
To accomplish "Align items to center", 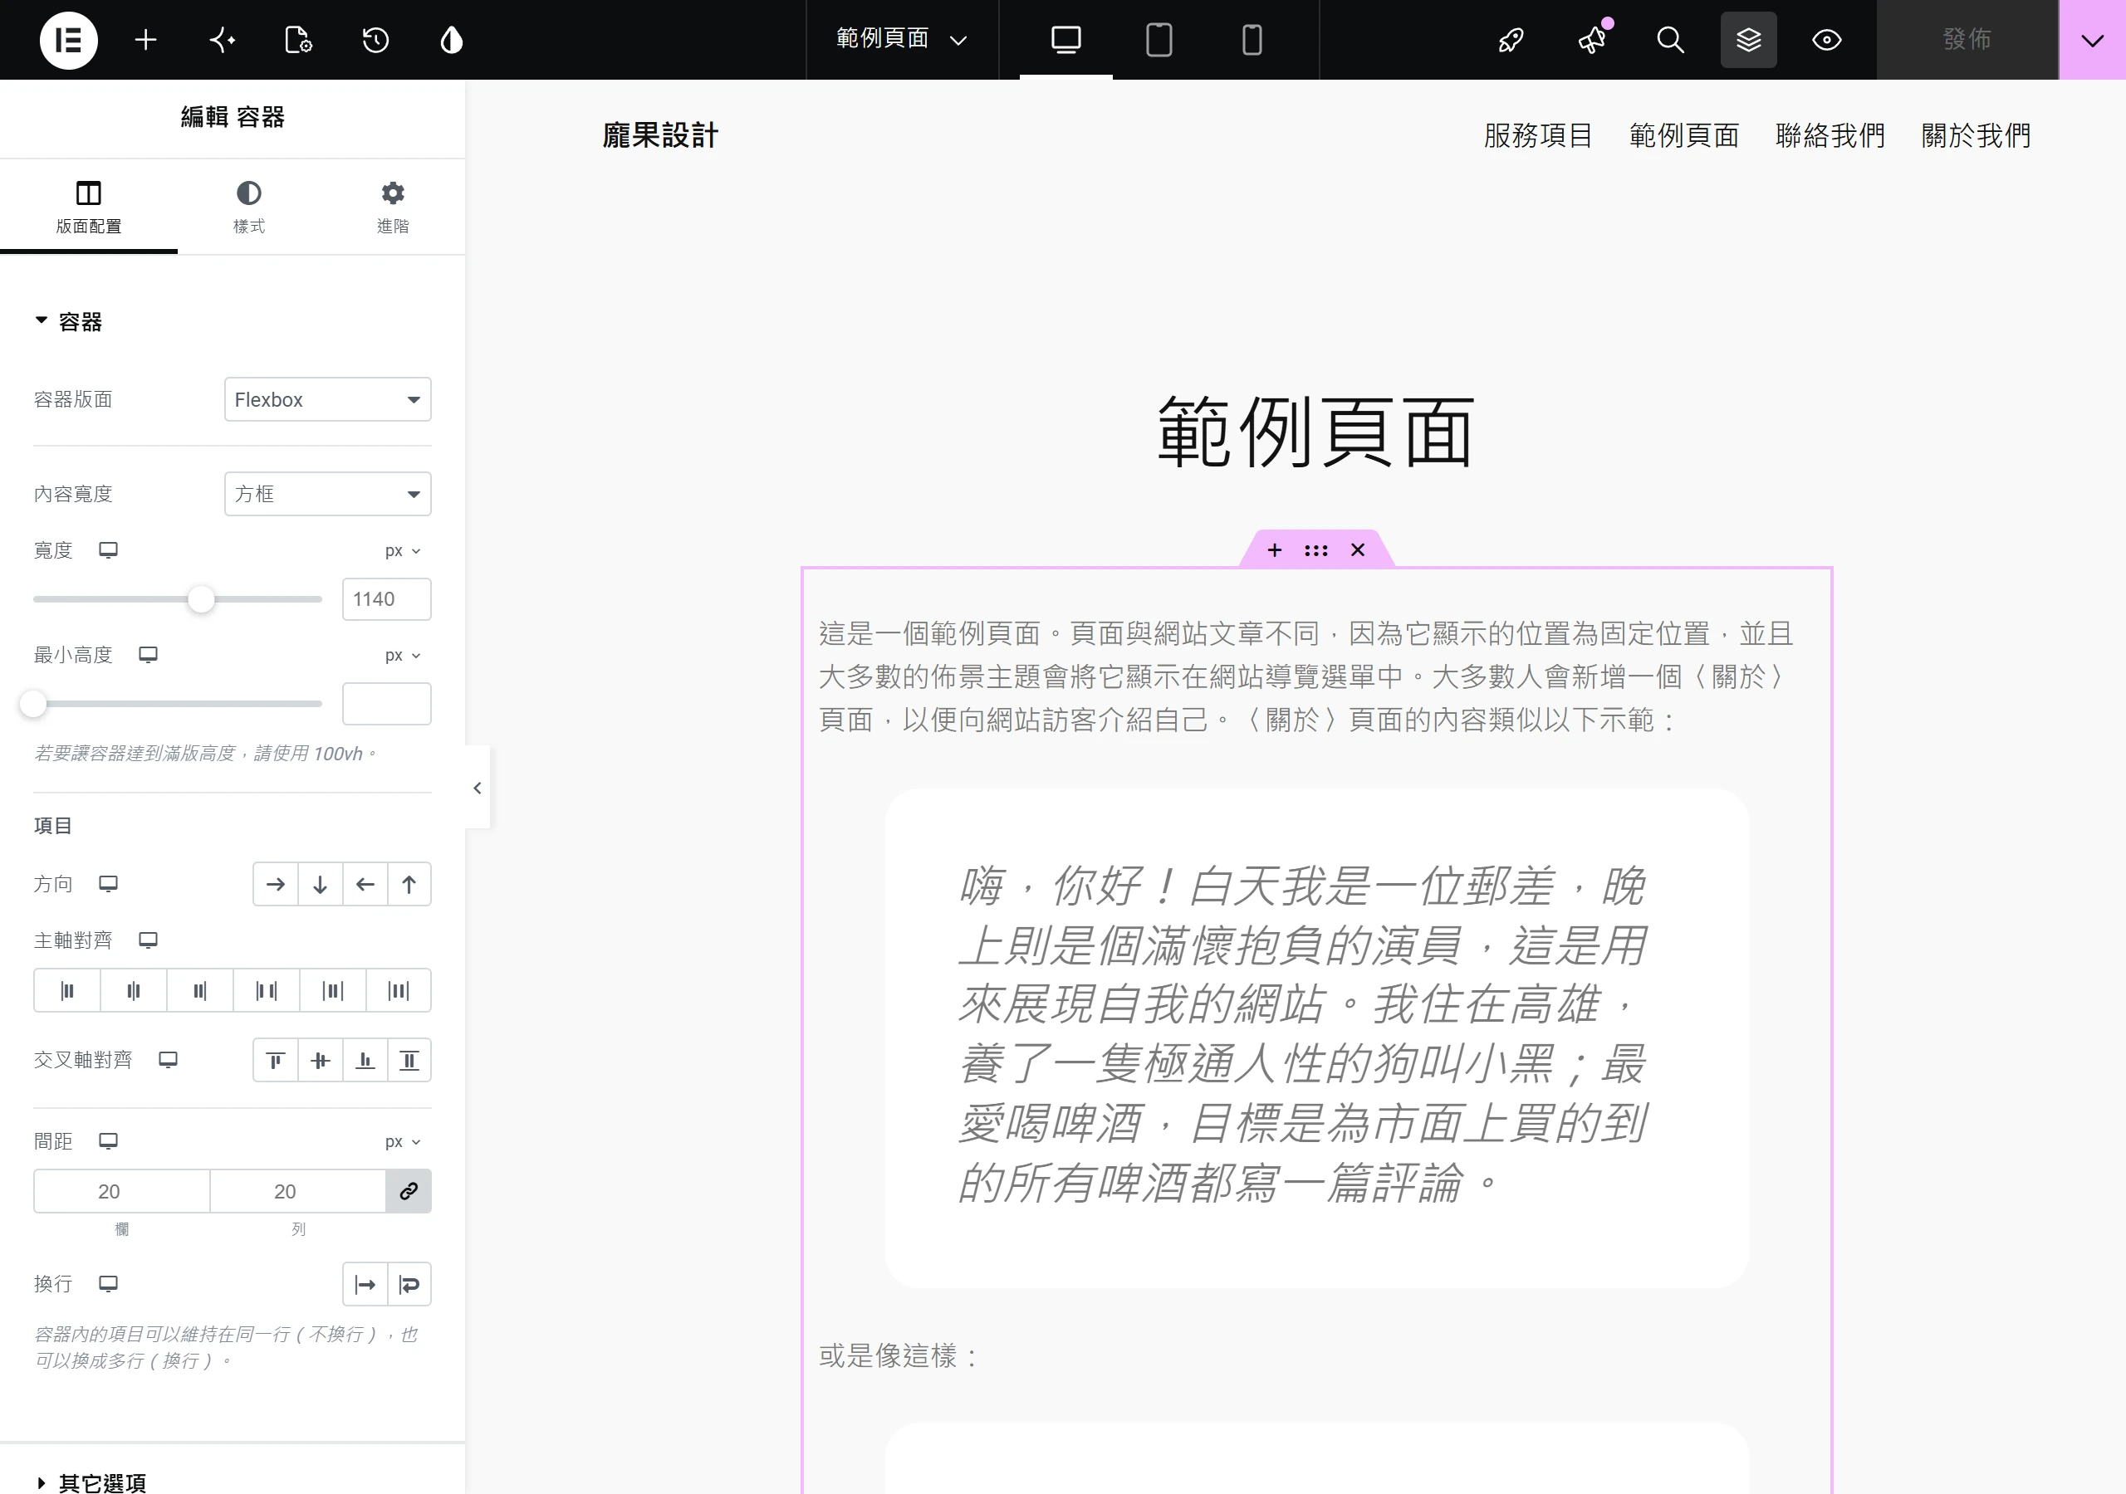I will [x=321, y=1060].
